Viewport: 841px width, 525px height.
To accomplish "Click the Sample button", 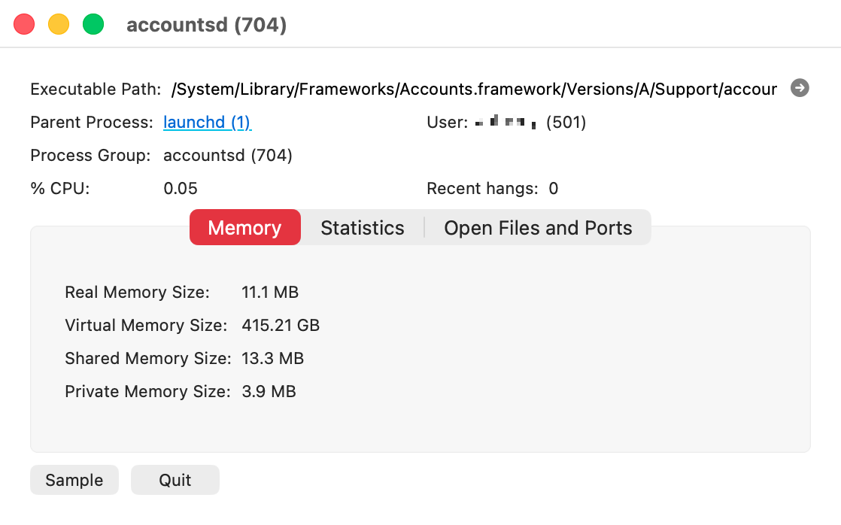I will click(x=74, y=480).
